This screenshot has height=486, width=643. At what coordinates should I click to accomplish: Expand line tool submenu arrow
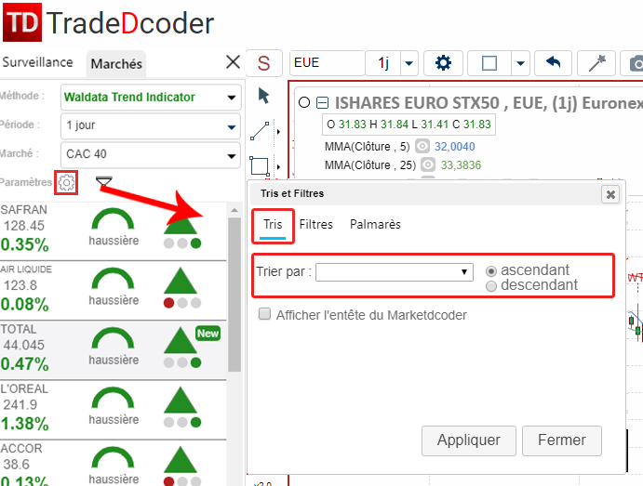(278, 132)
